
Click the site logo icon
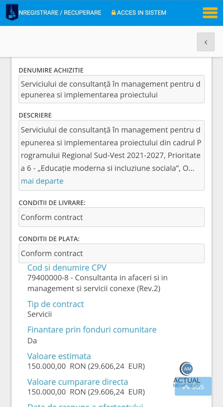click(x=12, y=12)
